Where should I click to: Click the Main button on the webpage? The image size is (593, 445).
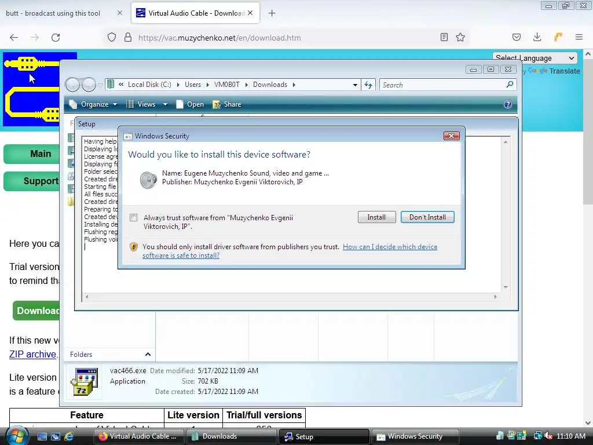pyautogui.click(x=32, y=154)
